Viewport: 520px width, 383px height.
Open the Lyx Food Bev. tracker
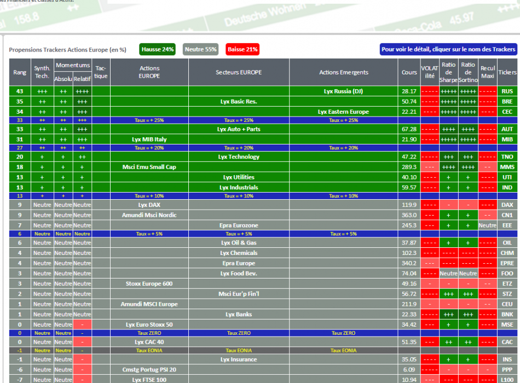(239, 273)
